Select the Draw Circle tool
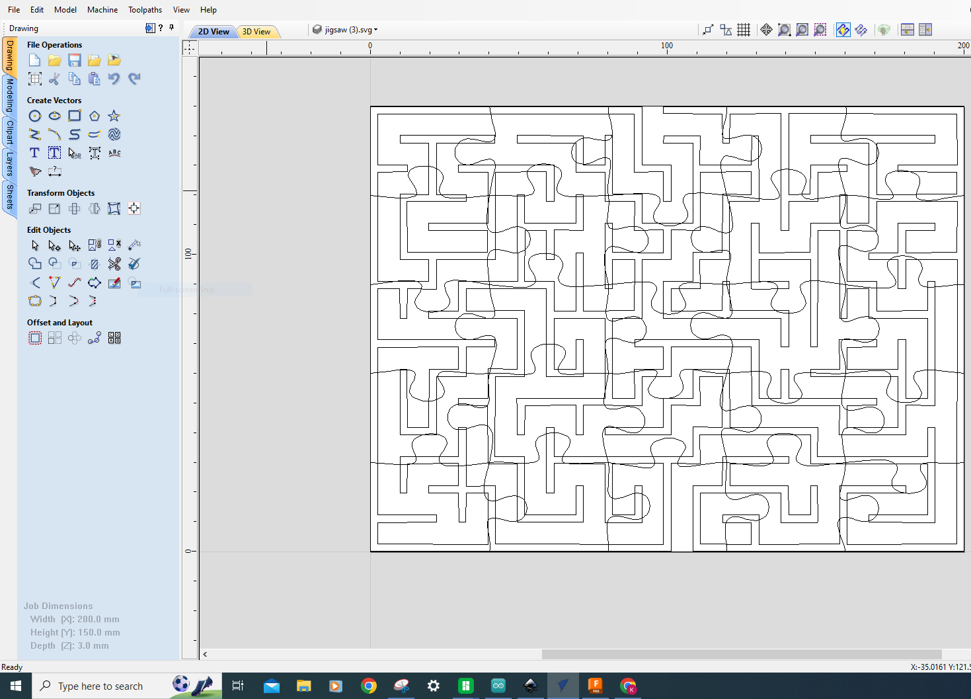Viewport: 971px width, 699px height. tap(34, 115)
